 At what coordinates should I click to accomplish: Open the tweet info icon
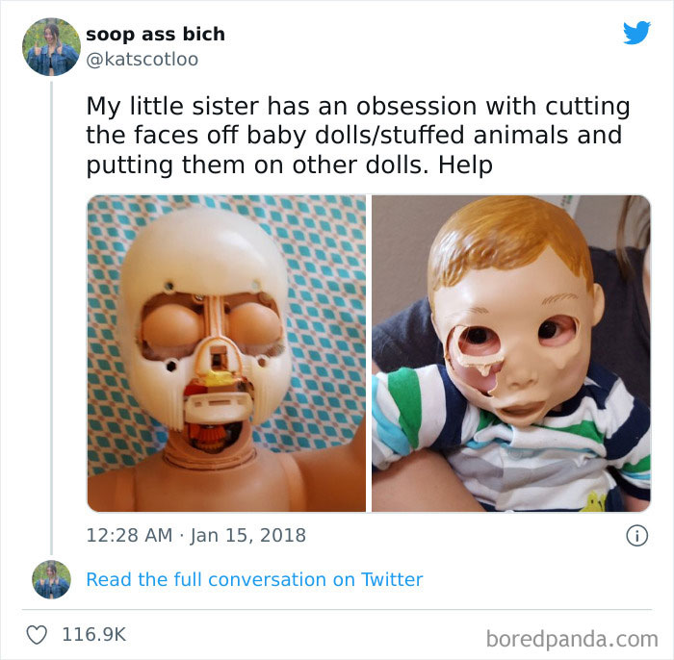(x=636, y=536)
